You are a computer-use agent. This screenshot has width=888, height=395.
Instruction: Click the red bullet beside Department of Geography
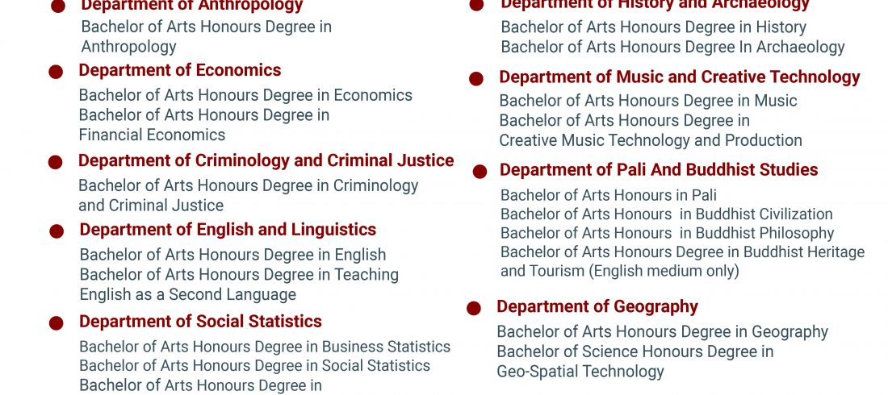474,308
